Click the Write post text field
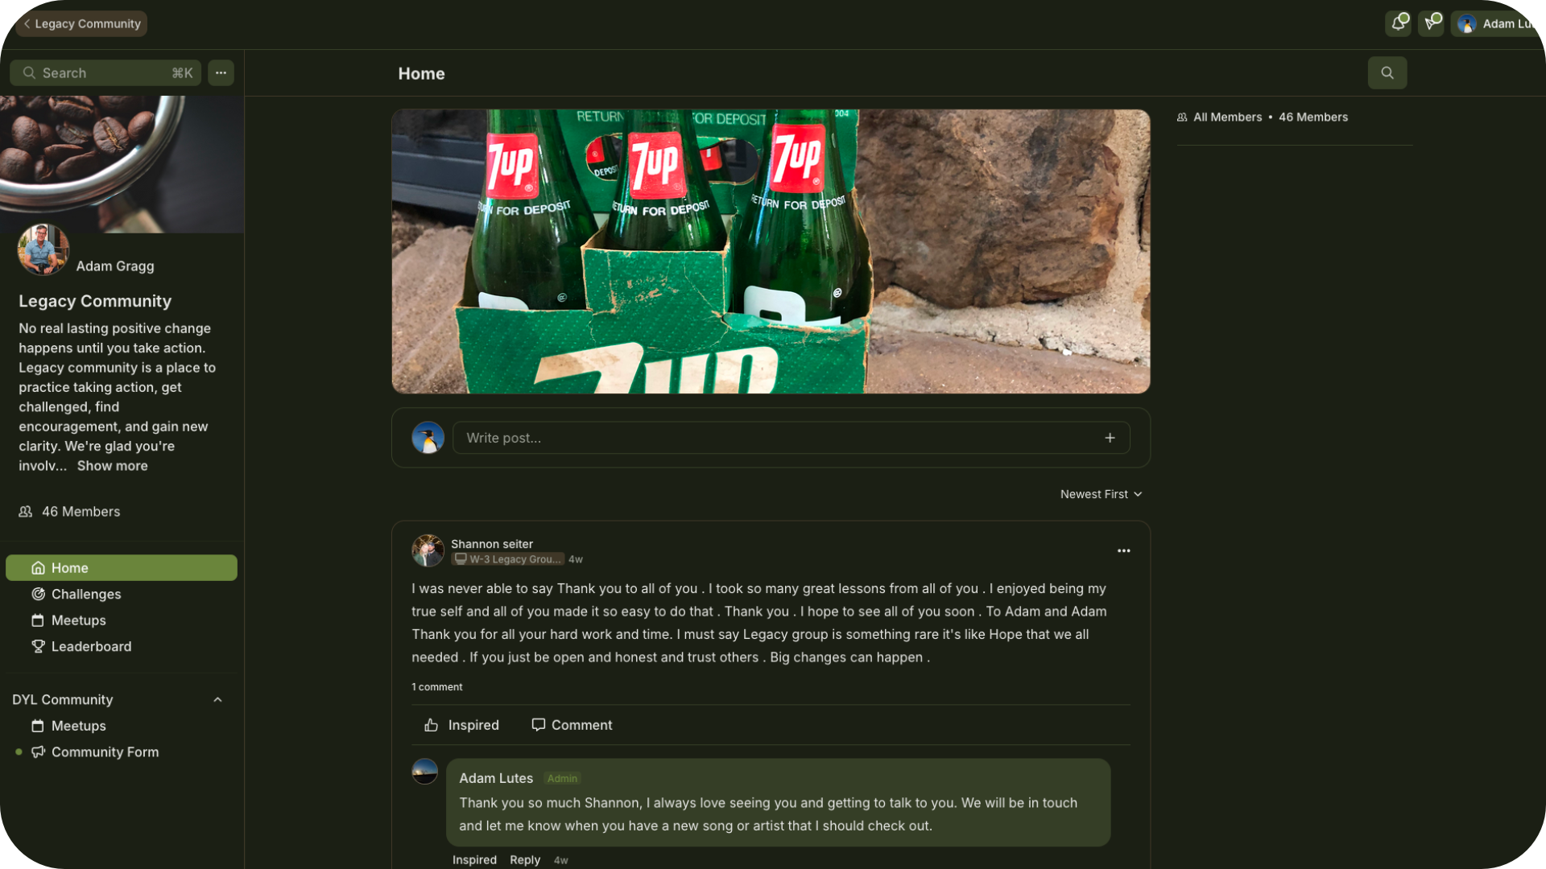The height and width of the screenshot is (869, 1546). click(791, 438)
